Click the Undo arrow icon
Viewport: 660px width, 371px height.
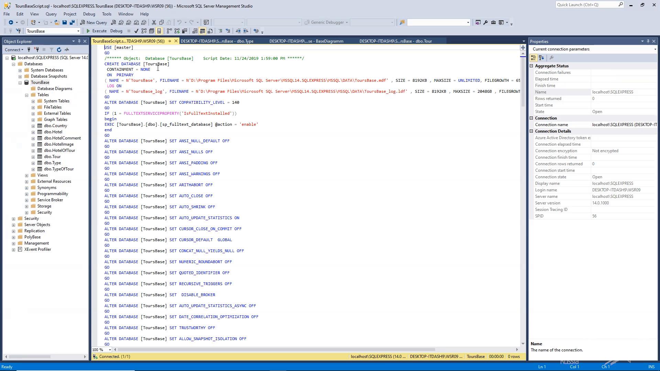pos(179,22)
